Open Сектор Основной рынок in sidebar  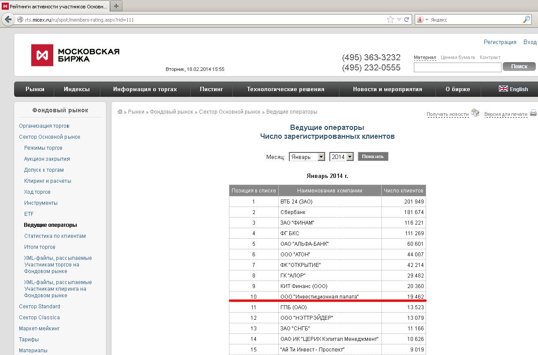coord(50,137)
